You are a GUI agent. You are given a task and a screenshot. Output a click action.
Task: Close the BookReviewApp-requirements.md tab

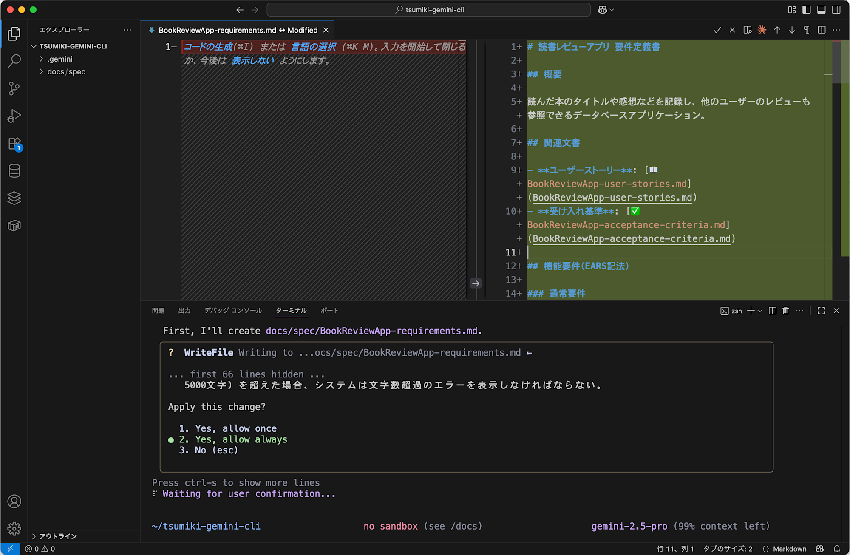point(326,30)
